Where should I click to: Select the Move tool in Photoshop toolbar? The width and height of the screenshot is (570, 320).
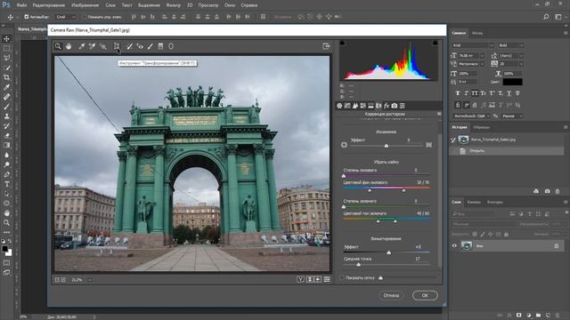(6, 39)
